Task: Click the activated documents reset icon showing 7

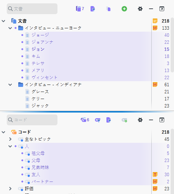Action: pos(80,9)
